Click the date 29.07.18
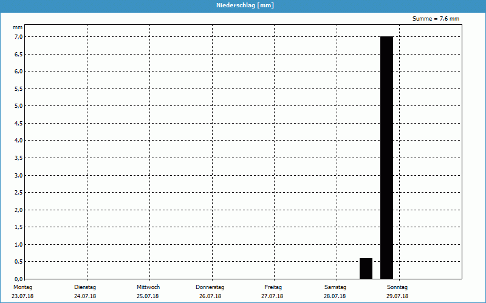 coord(397,296)
